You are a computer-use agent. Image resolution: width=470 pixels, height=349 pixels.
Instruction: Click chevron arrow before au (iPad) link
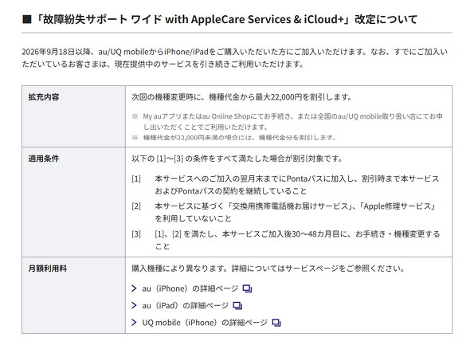(x=134, y=305)
